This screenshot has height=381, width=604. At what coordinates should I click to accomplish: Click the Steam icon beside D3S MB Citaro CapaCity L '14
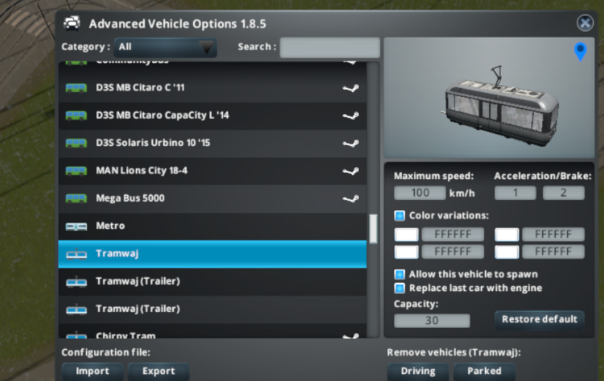tap(350, 115)
